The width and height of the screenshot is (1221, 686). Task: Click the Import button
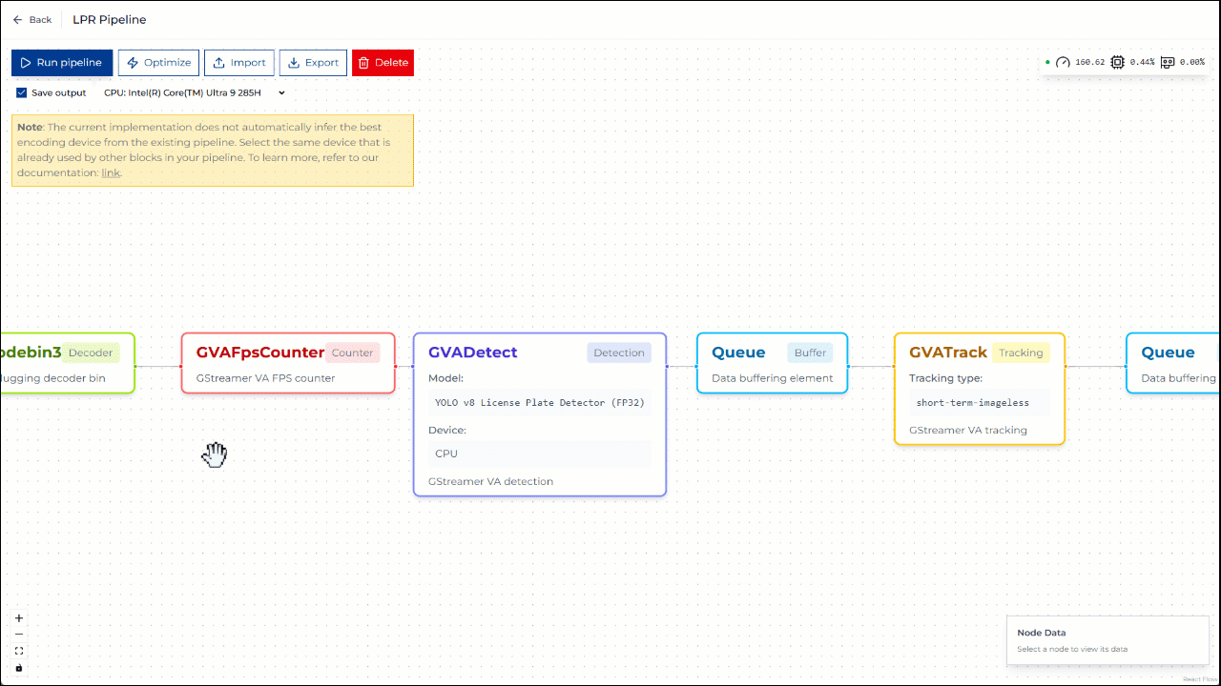239,63
